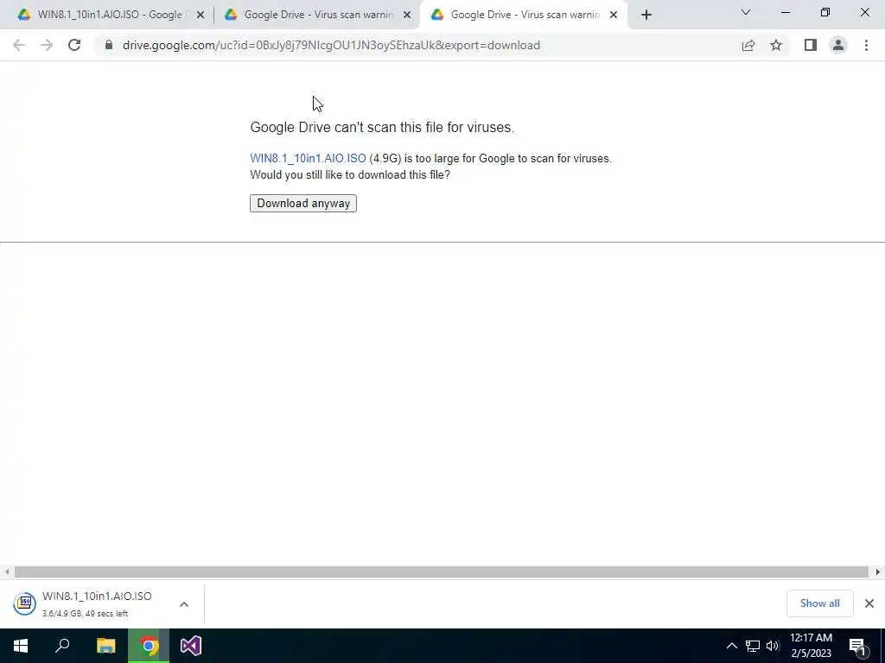The width and height of the screenshot is (885, 663).
Task: Click the horizontal page scrollbar
Action: point(442,571)
